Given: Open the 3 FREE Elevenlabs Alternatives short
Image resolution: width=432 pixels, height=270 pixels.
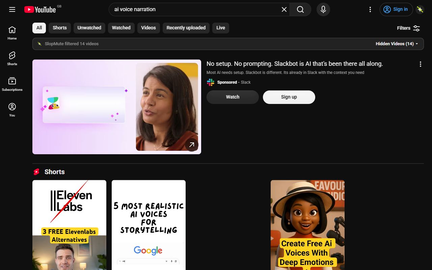Looking at the screenshot, I should [69, 225].
